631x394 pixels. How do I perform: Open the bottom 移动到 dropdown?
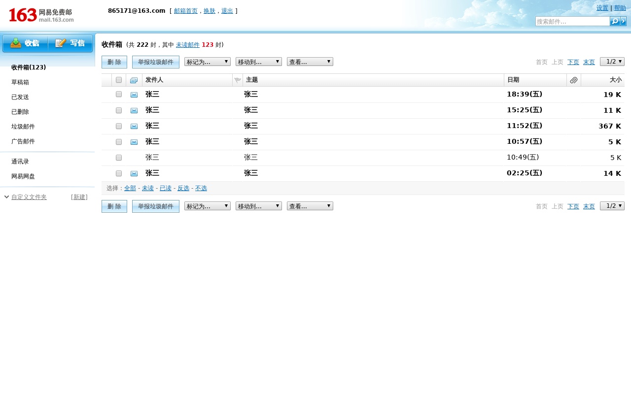pyautogui.click(x=259, y=206)
